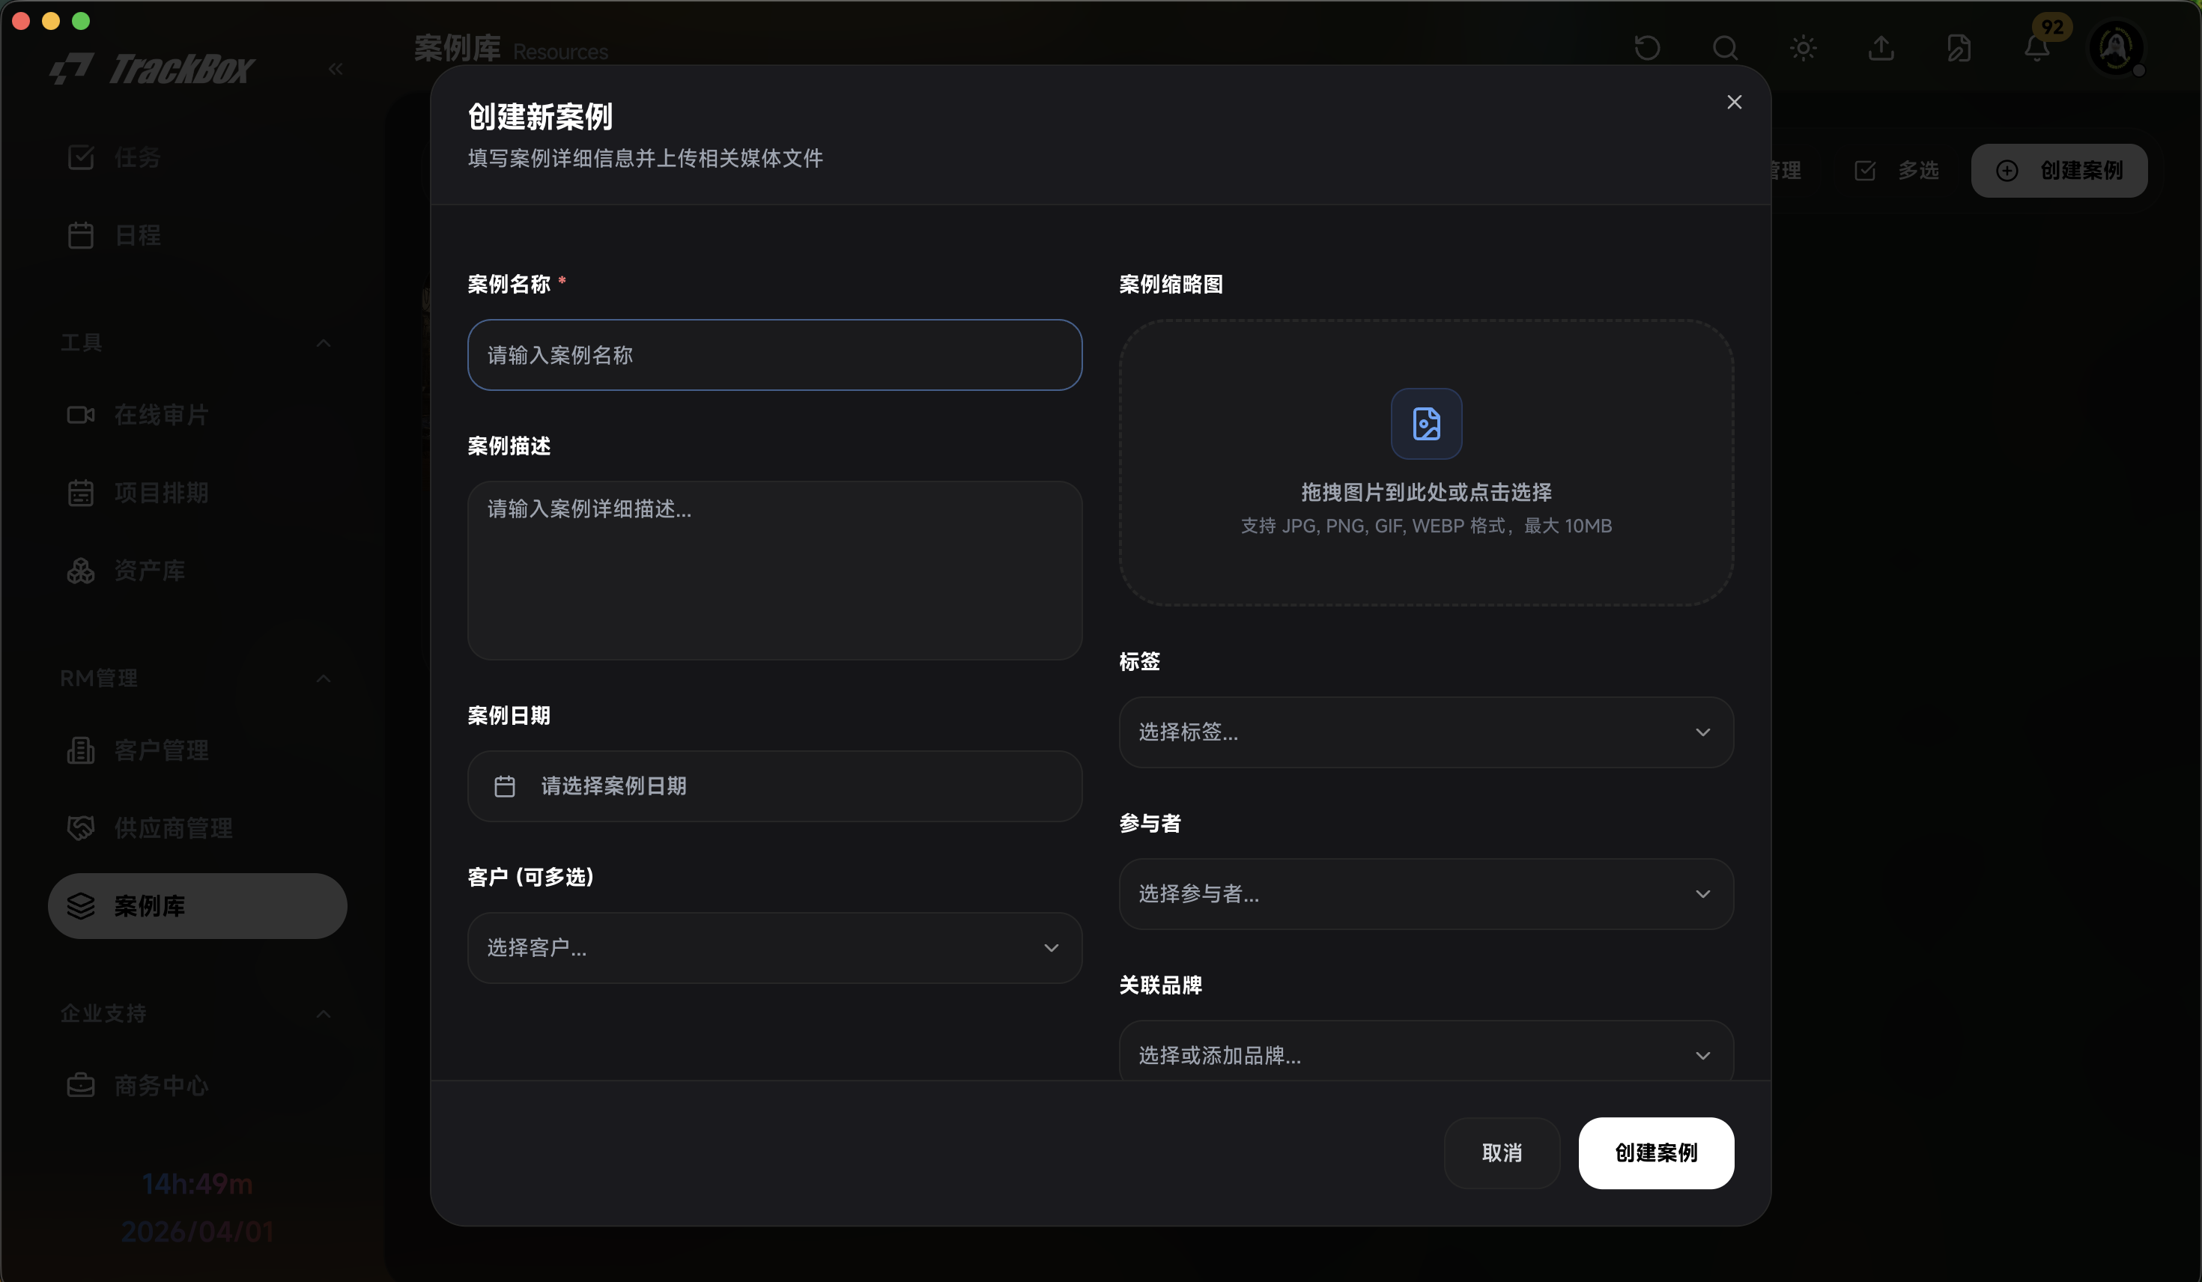Collapse the 工具 section chevron
The image size is (2202, 1282).
324,342
